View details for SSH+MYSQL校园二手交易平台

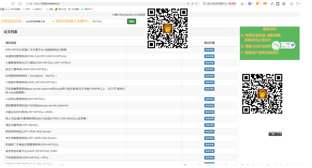209,50
